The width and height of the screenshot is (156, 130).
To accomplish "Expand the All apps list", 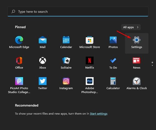I will point(131,27).
